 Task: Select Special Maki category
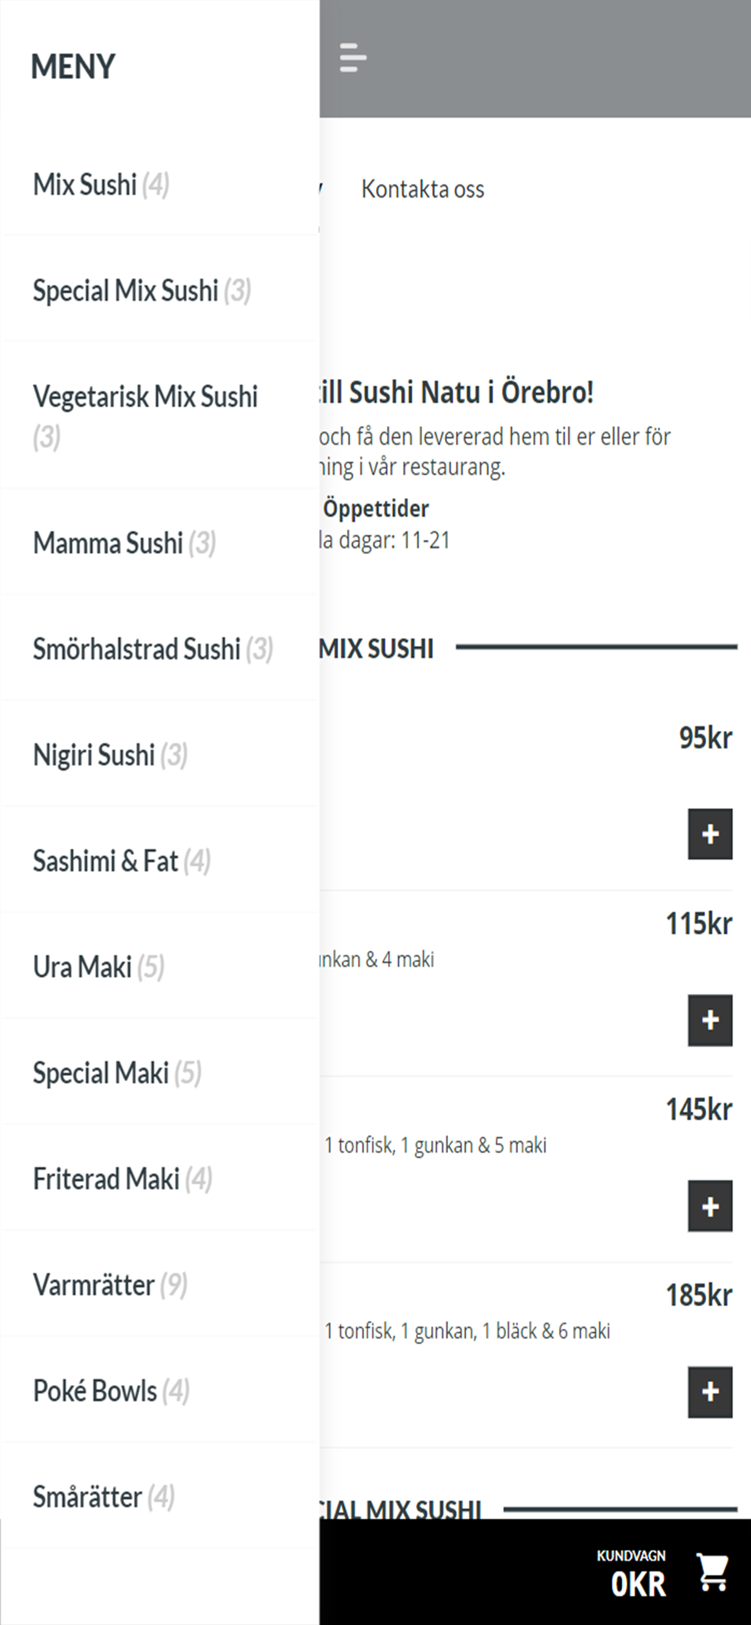pyautogui.click(x=160, y=1072)
